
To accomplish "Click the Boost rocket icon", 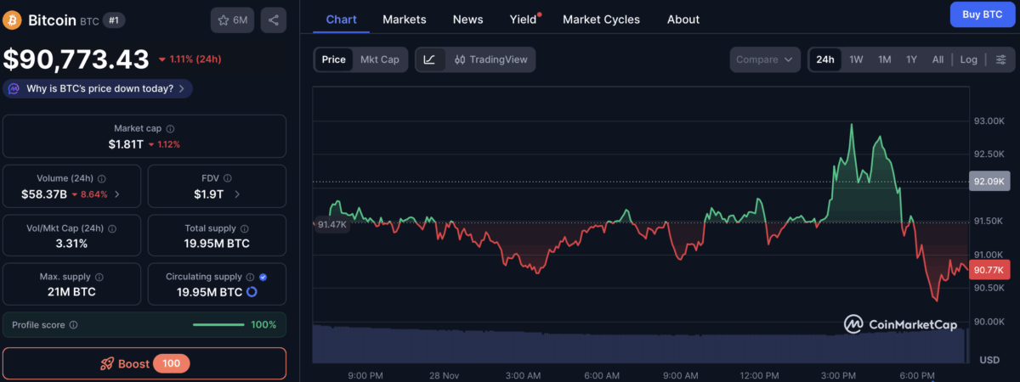I will (x=106, y=363).
